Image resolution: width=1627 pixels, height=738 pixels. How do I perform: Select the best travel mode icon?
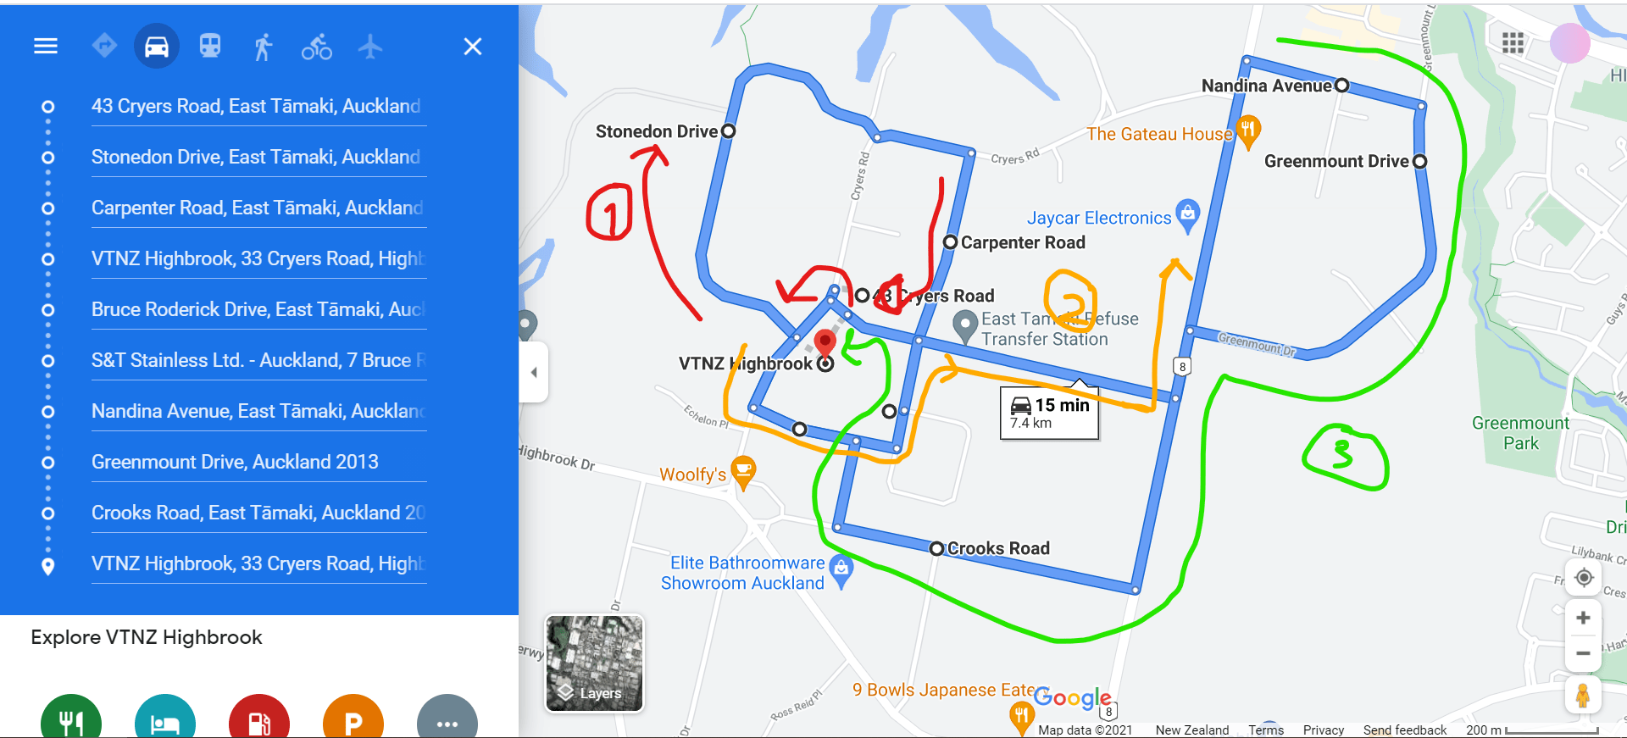pos(104,46)
